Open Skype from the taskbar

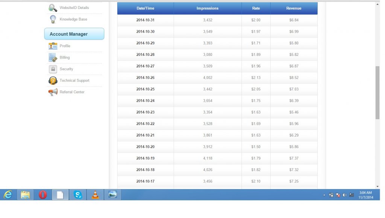77,195
